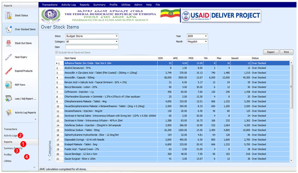Open the RRF Form icon
Screen dimensions: 298x173
coord(9,85)
